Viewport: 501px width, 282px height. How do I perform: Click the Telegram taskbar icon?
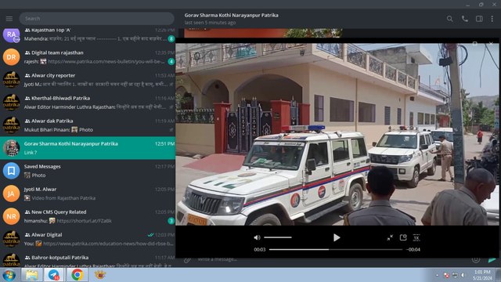tap(54, 275)
